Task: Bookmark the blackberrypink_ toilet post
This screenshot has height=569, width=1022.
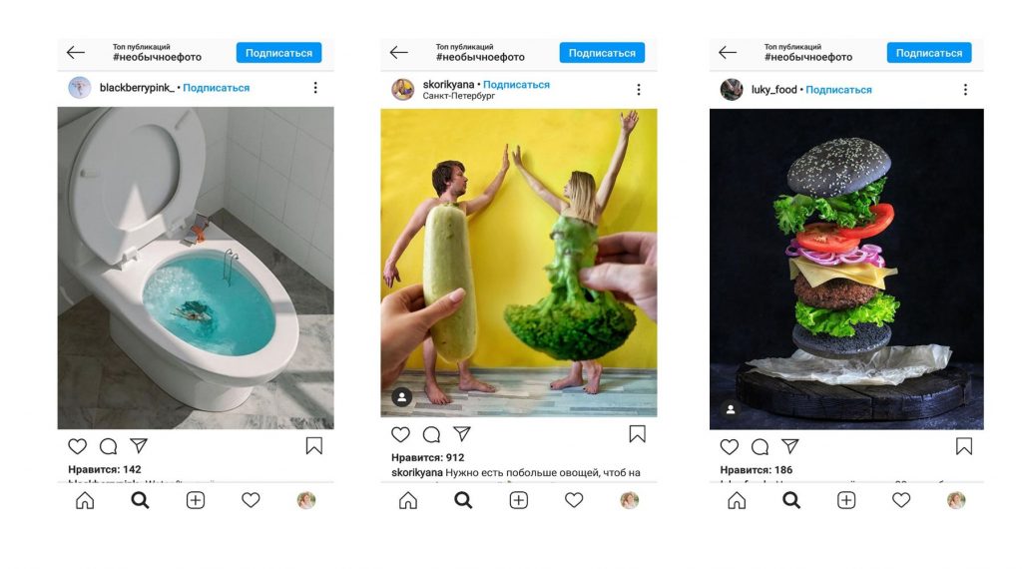Action: 313,446
